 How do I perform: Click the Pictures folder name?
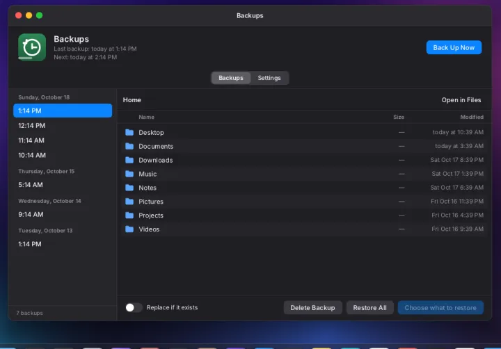point(151,202)
